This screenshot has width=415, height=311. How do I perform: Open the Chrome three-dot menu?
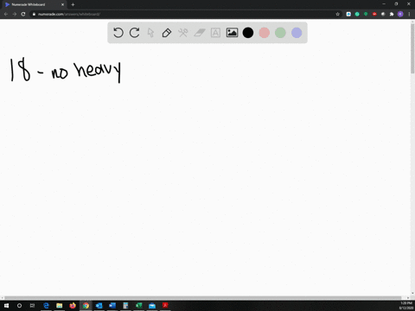[x=409, y=14]
